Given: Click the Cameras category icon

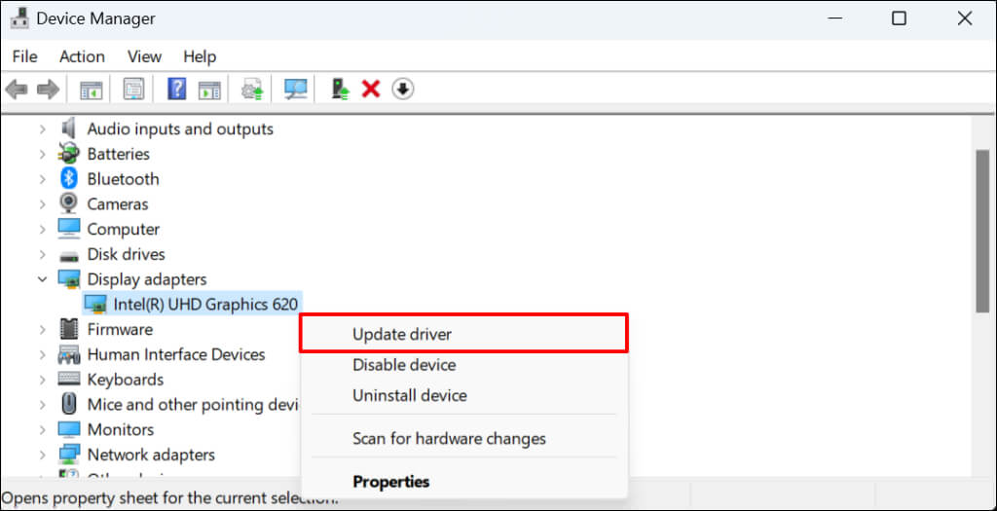Looking at the screenshot, I should click(x=69, y=203).
